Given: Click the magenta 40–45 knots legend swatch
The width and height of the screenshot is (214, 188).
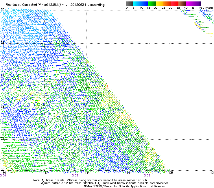Looking at the screenshot, I should [x=190, y=3].
